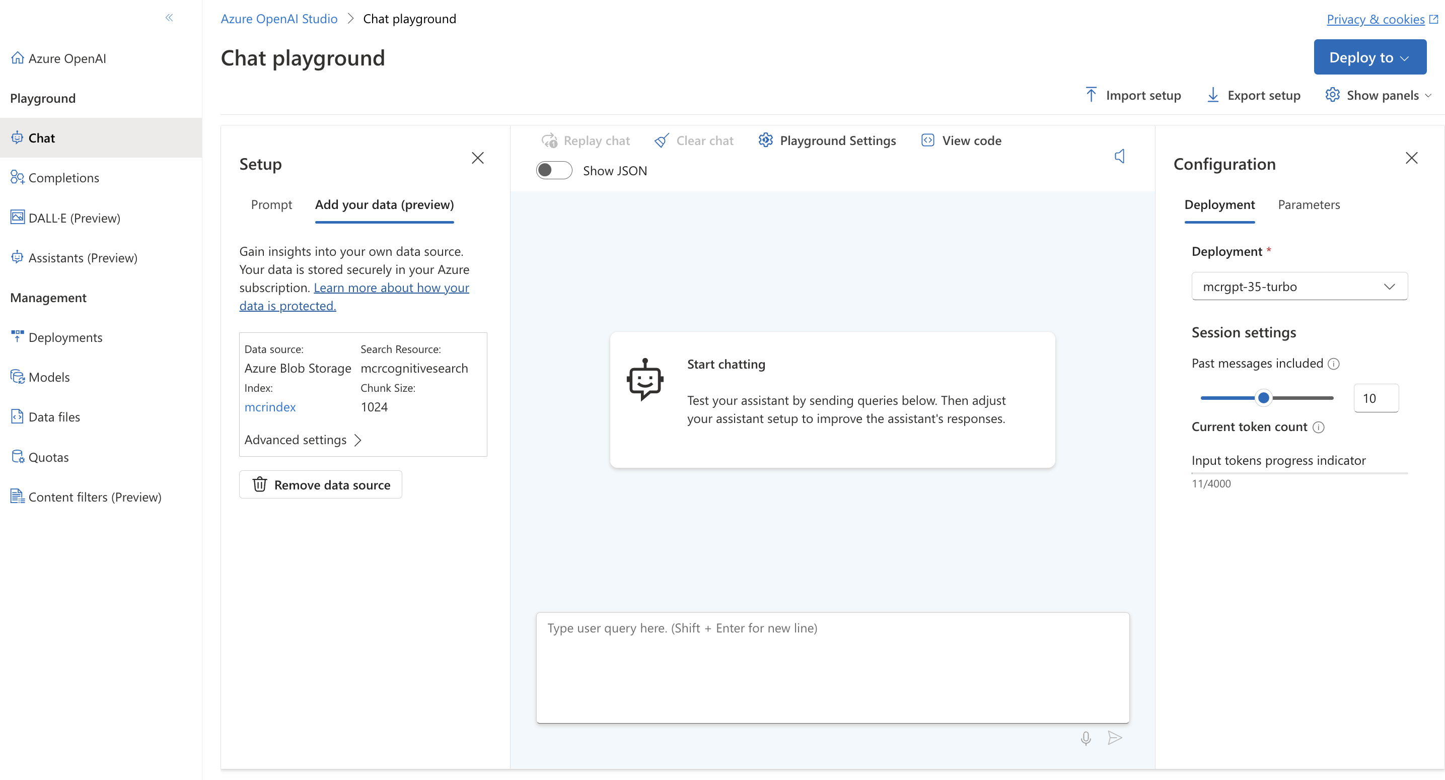
Task: Expand Advanced settings
Action: pos(303,440)
